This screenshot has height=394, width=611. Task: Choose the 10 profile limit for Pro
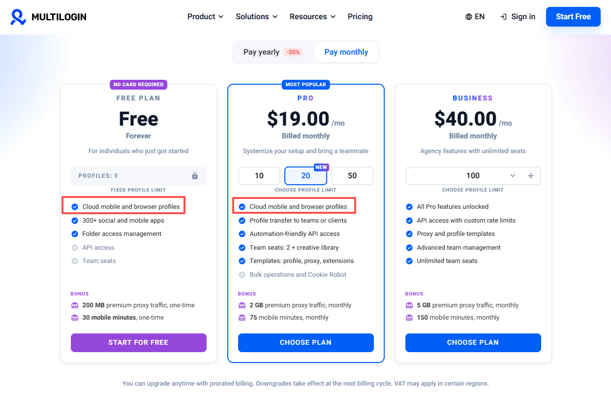(x=259, y=176)
